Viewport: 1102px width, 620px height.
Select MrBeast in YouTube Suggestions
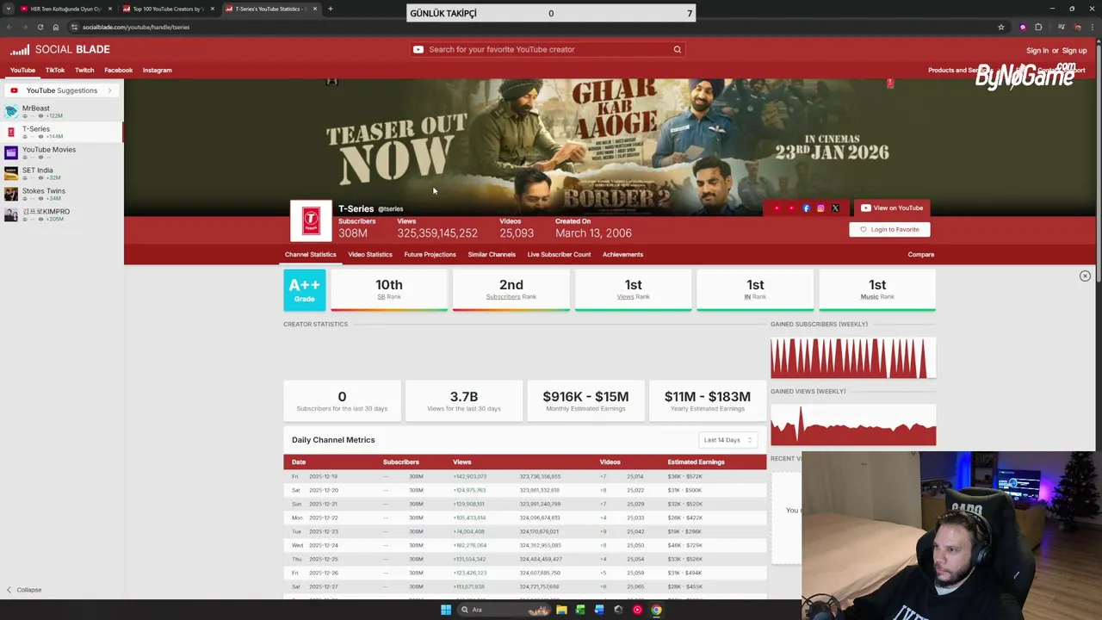62,111
